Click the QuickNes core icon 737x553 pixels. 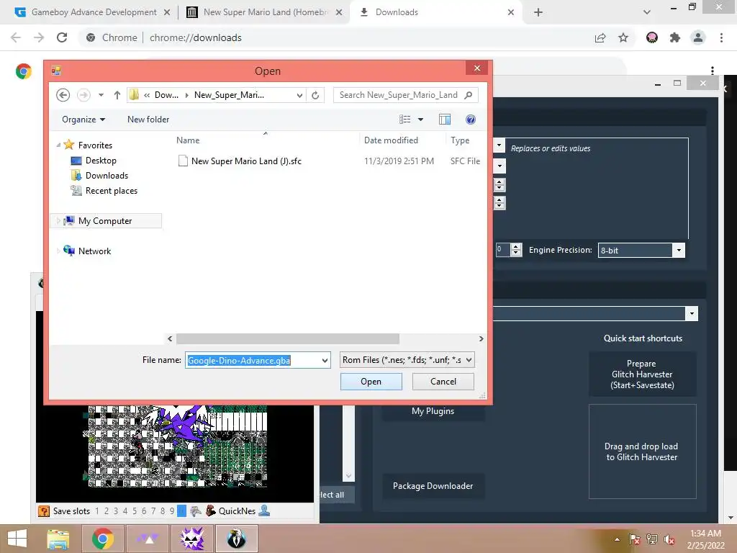[x=211, y=511]
